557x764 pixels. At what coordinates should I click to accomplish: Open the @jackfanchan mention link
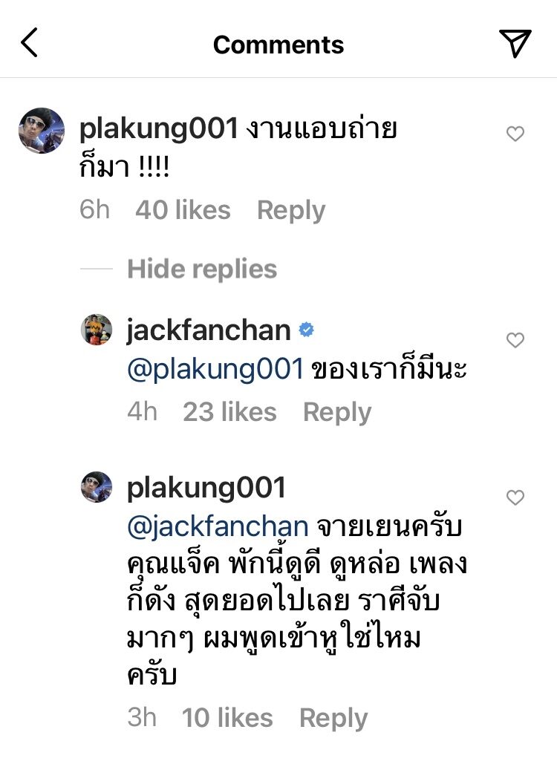pos(218,526)
